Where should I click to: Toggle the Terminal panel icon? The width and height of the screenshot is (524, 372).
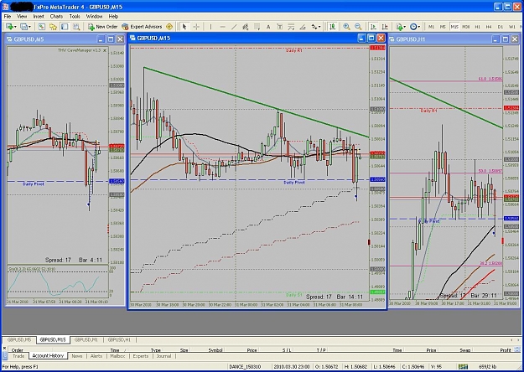pyautogui.click(x=65, y=27)
